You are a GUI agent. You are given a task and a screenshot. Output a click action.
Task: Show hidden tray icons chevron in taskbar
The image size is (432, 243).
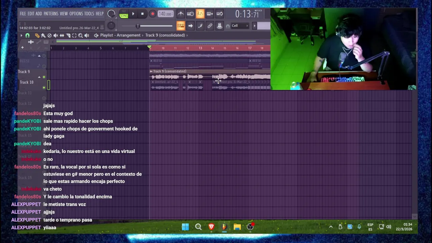click(x=331, y=227)
